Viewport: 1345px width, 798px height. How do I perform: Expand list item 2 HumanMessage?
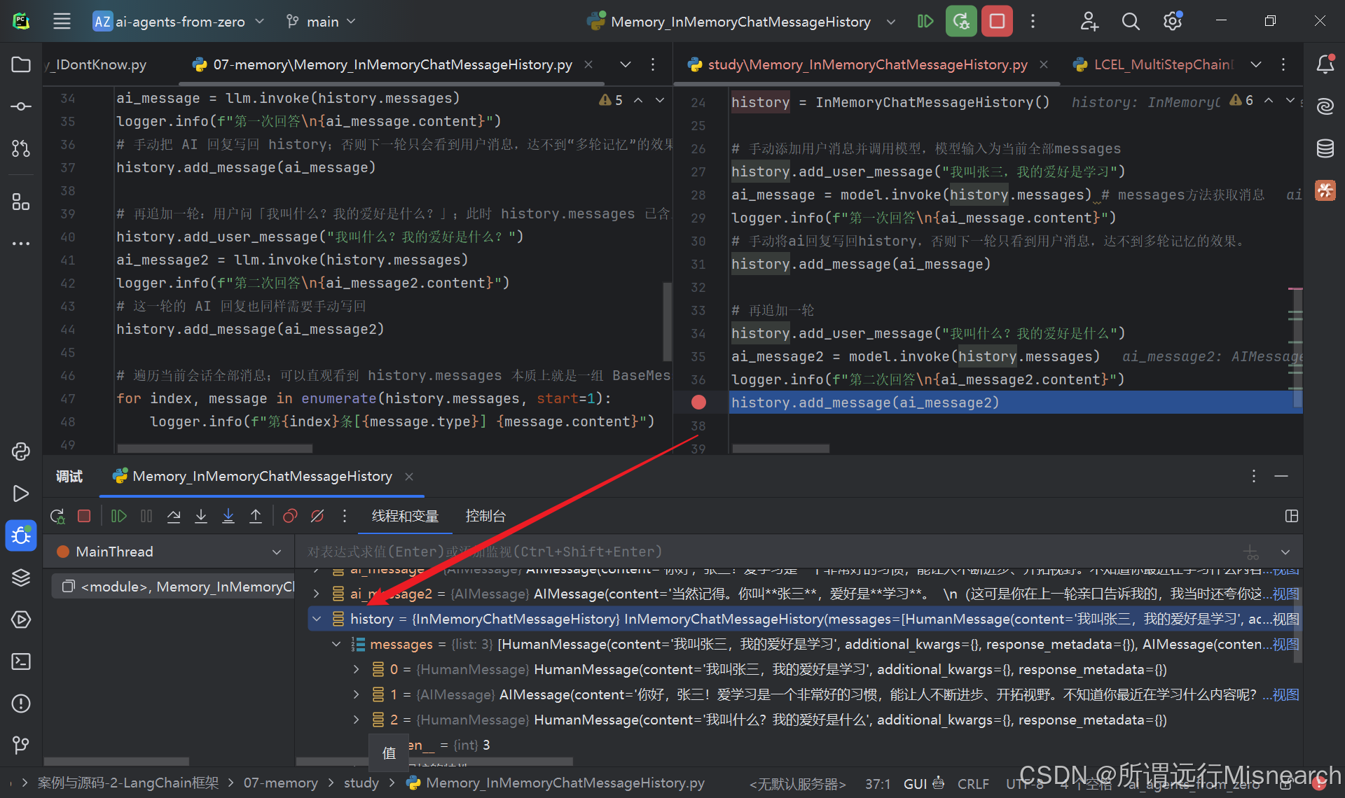(357, 720)
